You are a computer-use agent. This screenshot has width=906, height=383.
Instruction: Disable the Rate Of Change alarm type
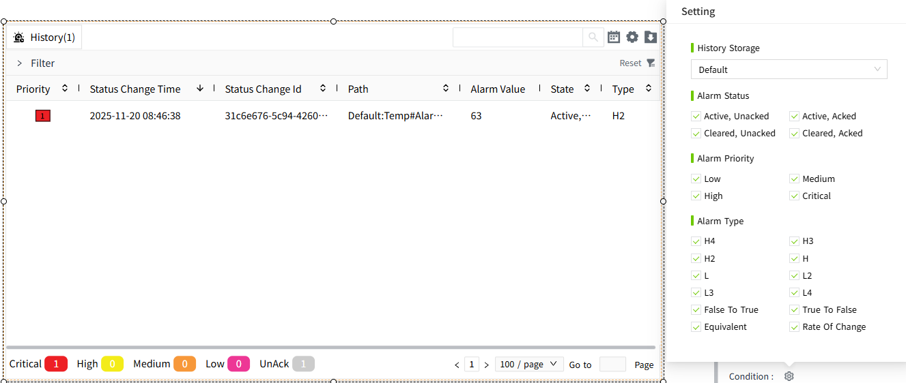click(795, 327)
